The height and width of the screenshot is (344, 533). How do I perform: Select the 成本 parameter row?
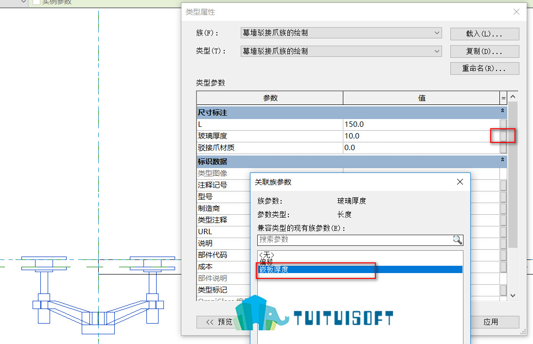pyautogui.click(x=223, y=267)
